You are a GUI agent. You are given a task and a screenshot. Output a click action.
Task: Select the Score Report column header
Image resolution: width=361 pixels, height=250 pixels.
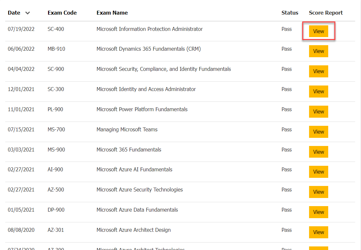326,13
